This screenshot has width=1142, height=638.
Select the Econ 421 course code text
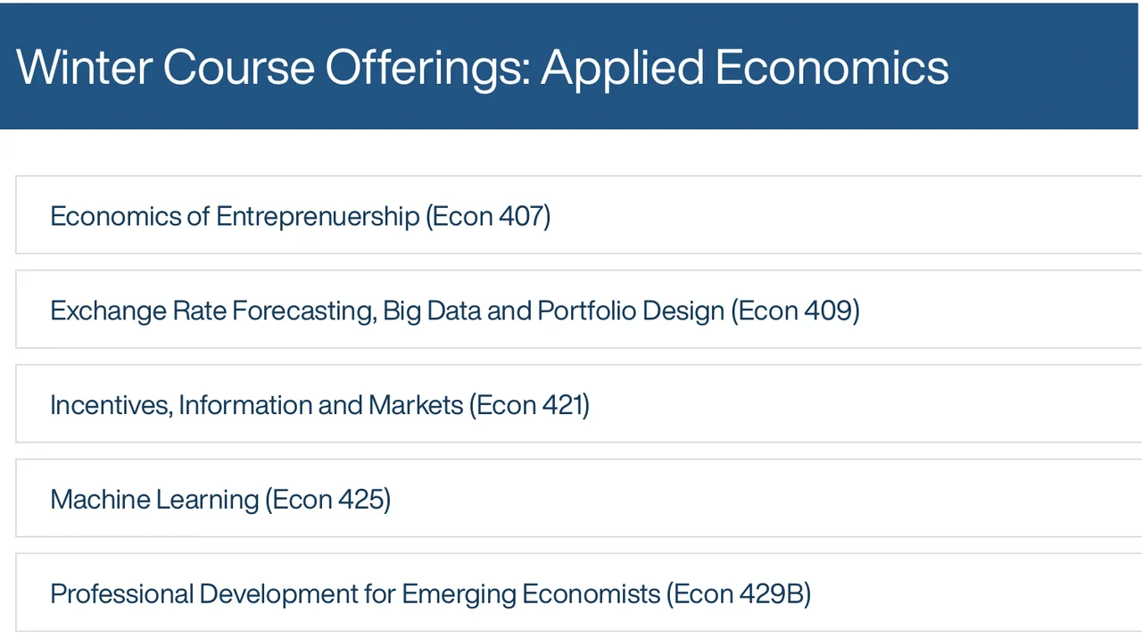click(529, 406)
